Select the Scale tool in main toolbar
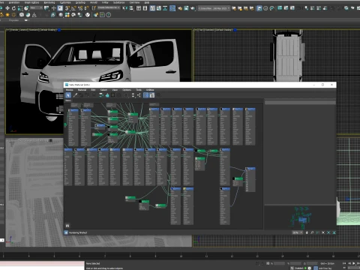The image size is (360, 270). coord(20,8)
